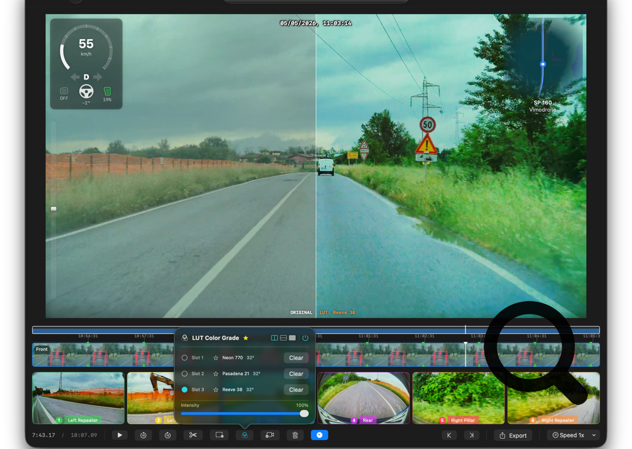Click the left turn signal arrow
This screenshot has height=449, width=632.
[x=75, y=77]
